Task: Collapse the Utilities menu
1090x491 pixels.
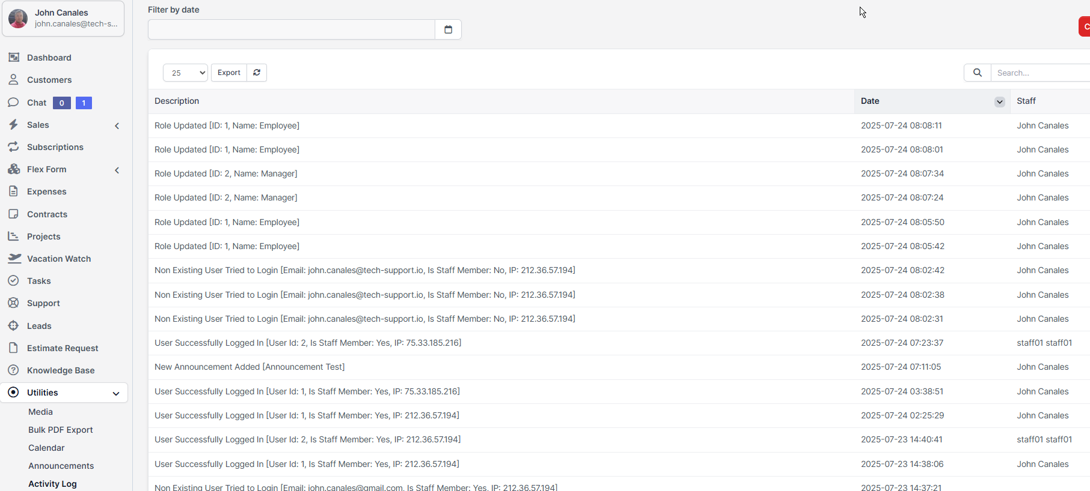Action: tap(116, 393)
